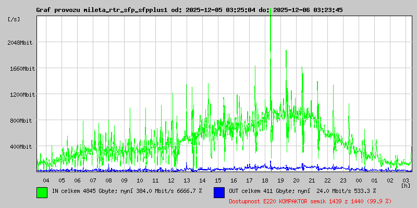Click the 1660Mbit y-axis label
This screenshot has height=208, width=417.
21,69
